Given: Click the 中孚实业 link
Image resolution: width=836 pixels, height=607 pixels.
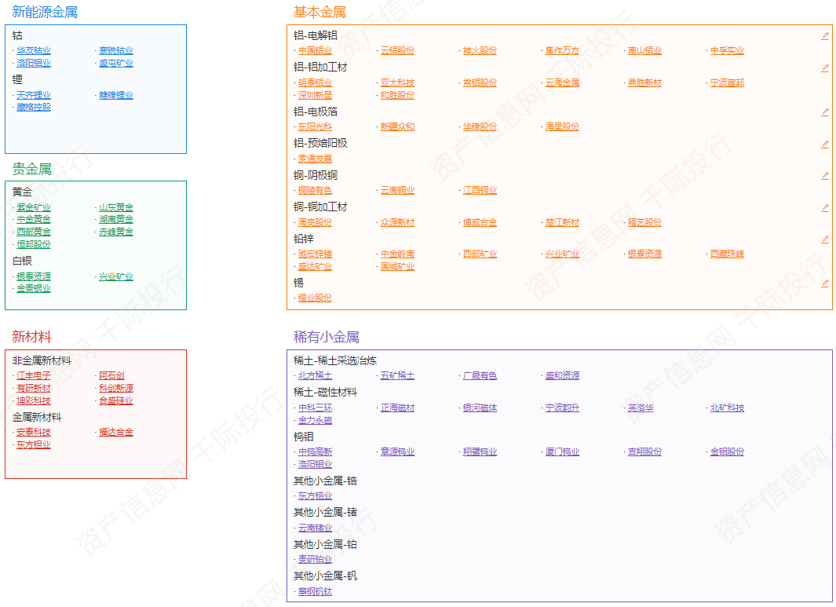Looking at the screenshot, I should click(x=727, y=51).
